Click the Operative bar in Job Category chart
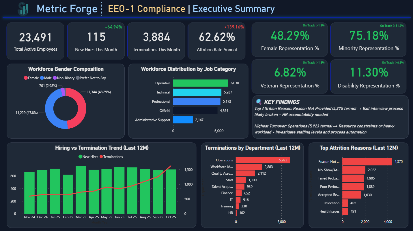413x231 pixels. 201,83
